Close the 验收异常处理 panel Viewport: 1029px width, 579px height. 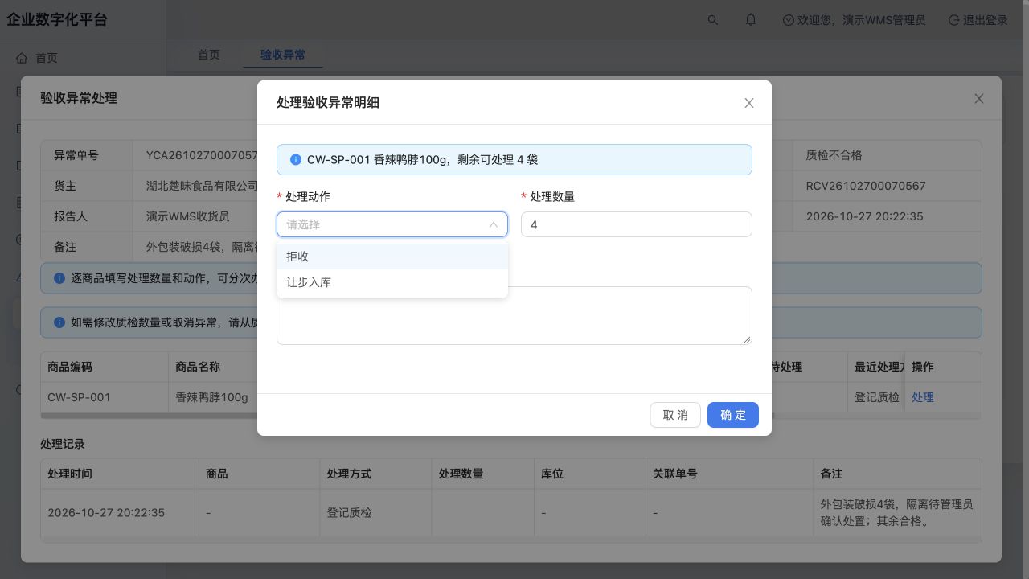979,98
